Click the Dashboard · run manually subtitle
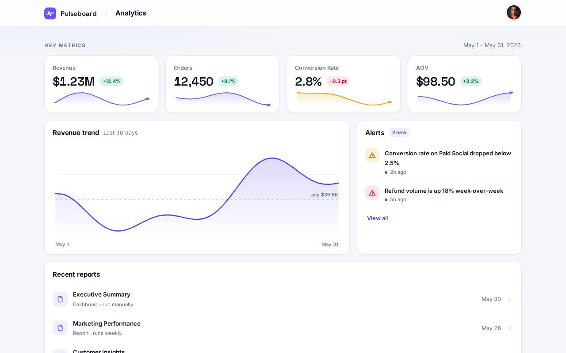 103,304
